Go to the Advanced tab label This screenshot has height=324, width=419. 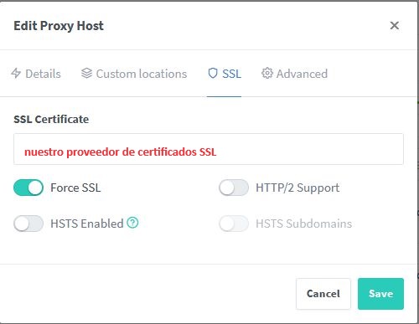(302, 74)
